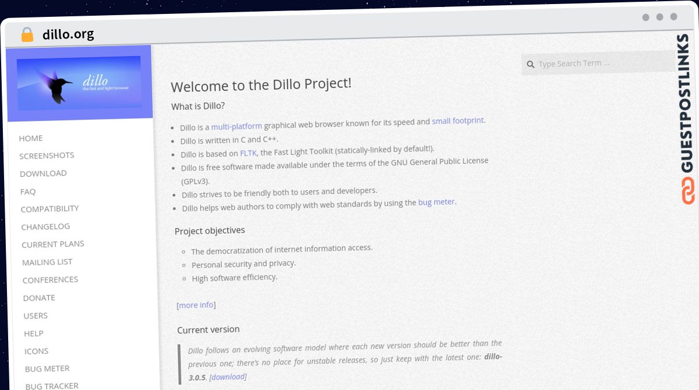Click the Dillo hummingbird logo banner
This screenshot has width=699, height=390.
[79, 82]
